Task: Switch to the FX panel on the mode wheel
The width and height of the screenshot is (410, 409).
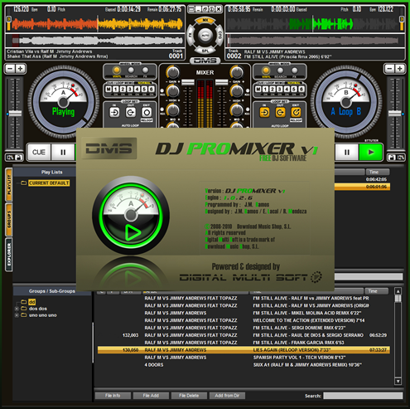Action: point(191,36)
